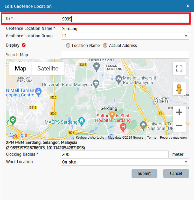Switch to the Map view tab
The image size is (194, 200).
coord(20,68)
